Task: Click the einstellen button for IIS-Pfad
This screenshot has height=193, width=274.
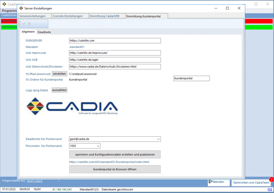Action: coord(59,74)
